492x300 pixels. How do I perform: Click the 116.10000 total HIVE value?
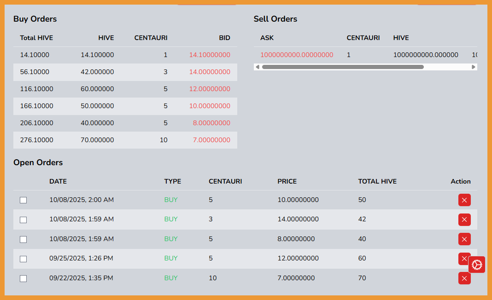(37, 89)
